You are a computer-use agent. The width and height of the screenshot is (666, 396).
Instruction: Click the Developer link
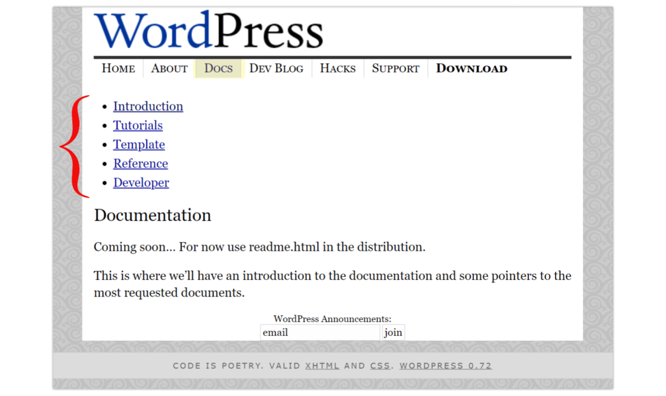(141, 182)
